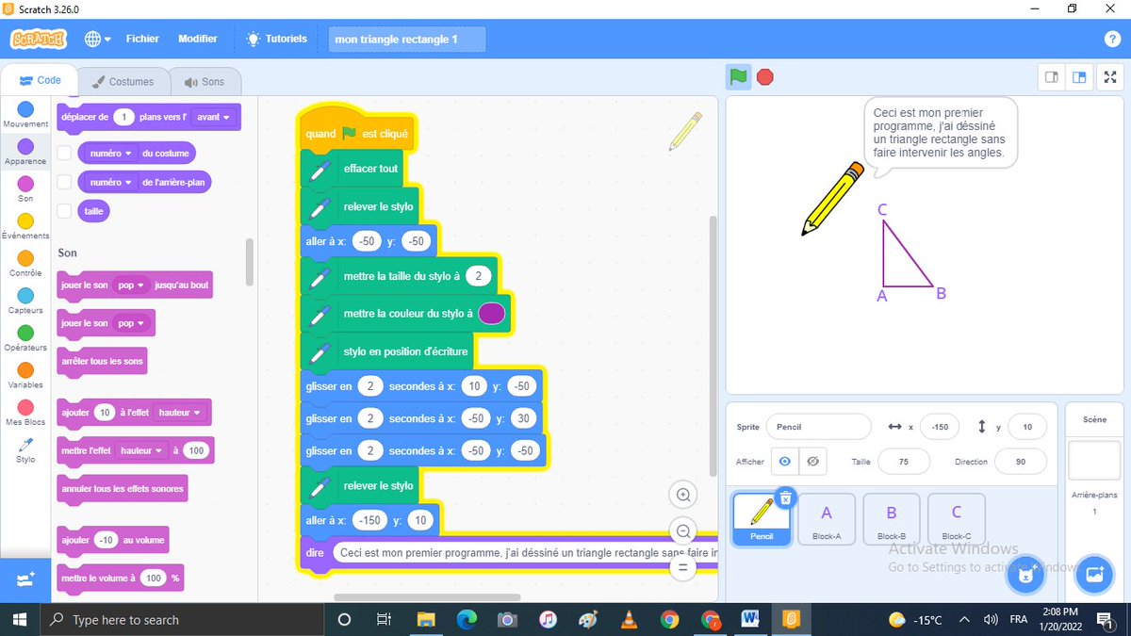
Task: Open hauteur dropdown in ajouter à l'effet block
Action: [x=178, y=412]
